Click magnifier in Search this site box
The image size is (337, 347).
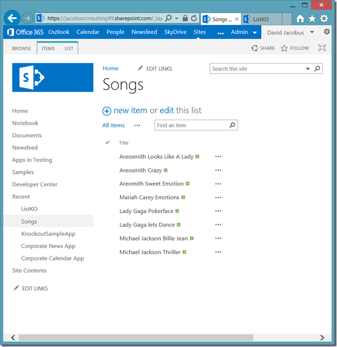pos(317,69)
